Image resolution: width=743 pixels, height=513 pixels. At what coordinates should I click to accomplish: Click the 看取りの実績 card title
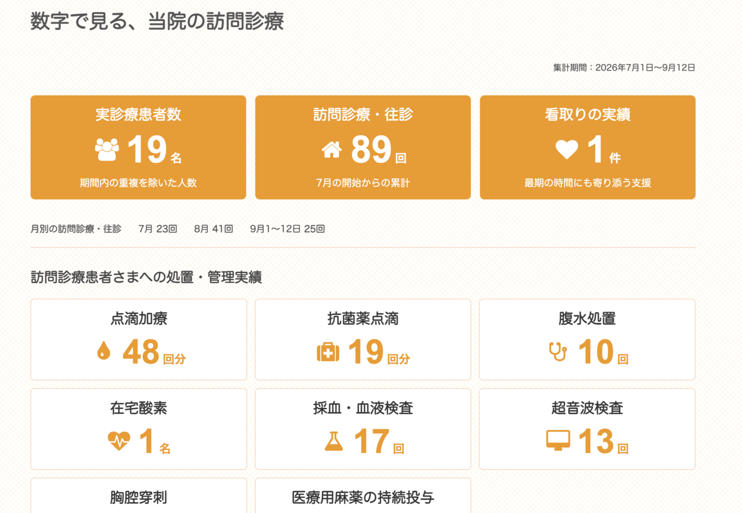pos(588,114)
